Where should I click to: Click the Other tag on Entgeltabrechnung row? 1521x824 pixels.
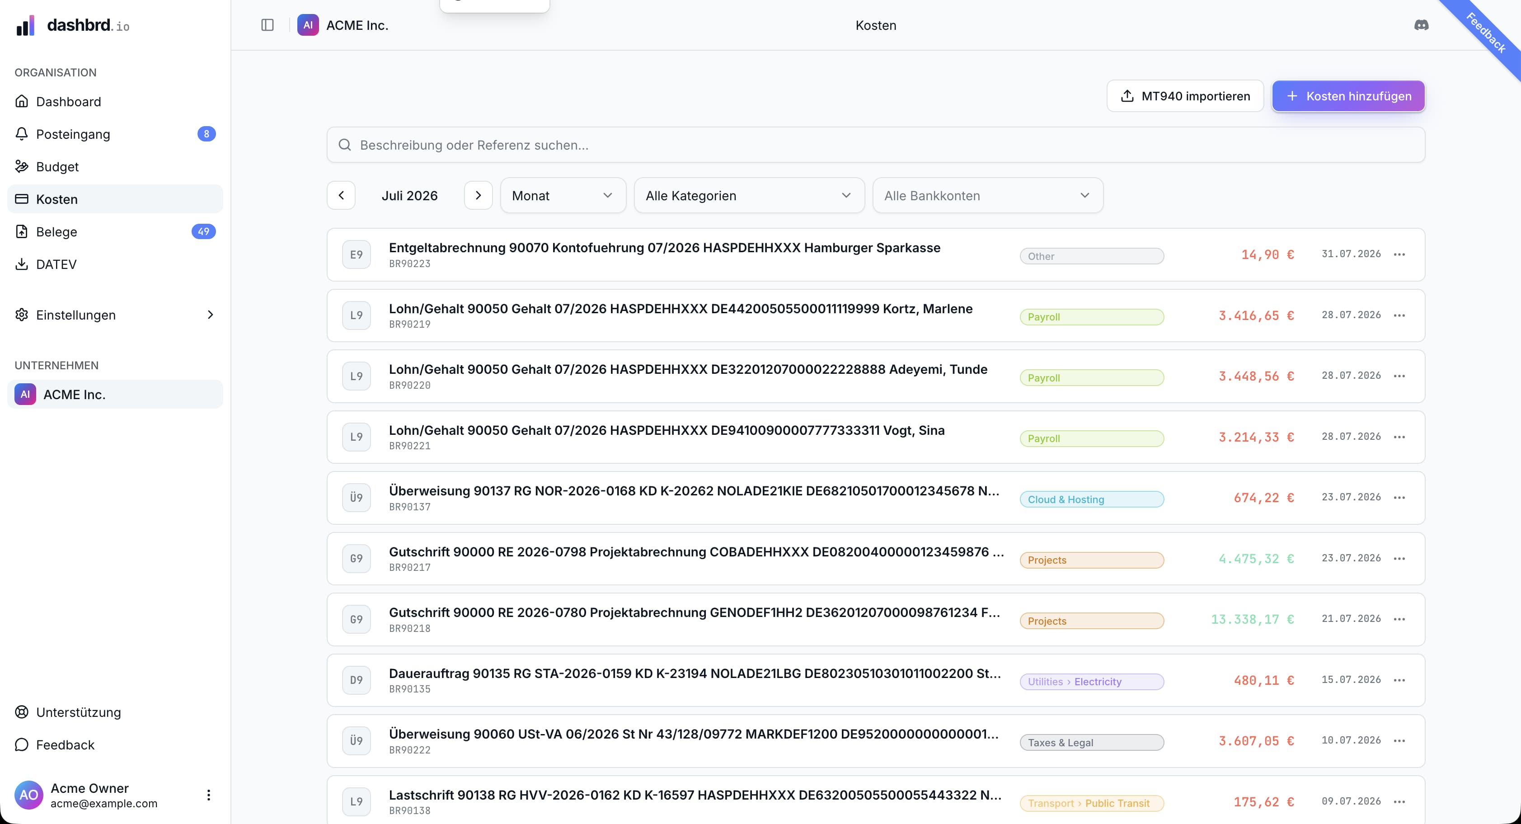click(x=1092, y=256)
